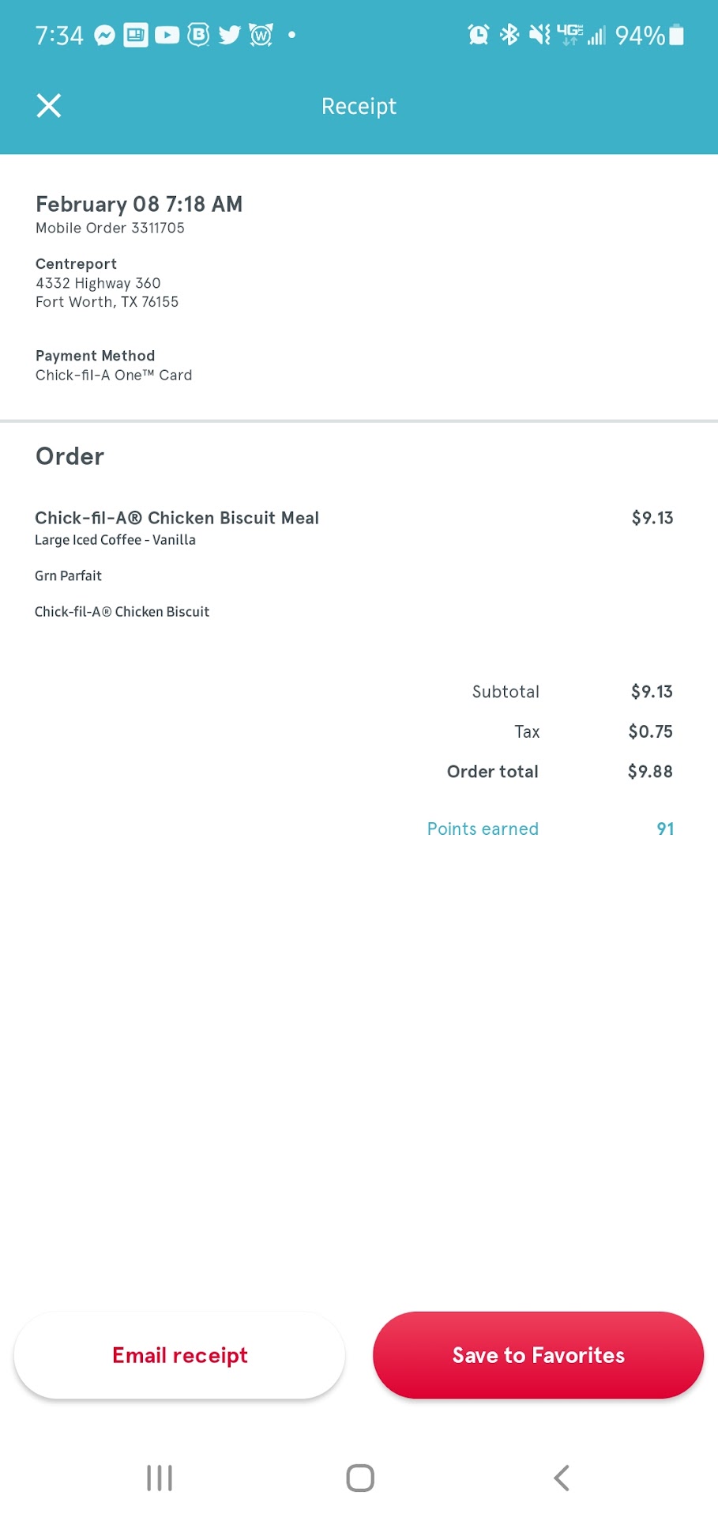The image size is (718, 1518).
Task: Tap the battery indicator icon
Action: point(676,35)
